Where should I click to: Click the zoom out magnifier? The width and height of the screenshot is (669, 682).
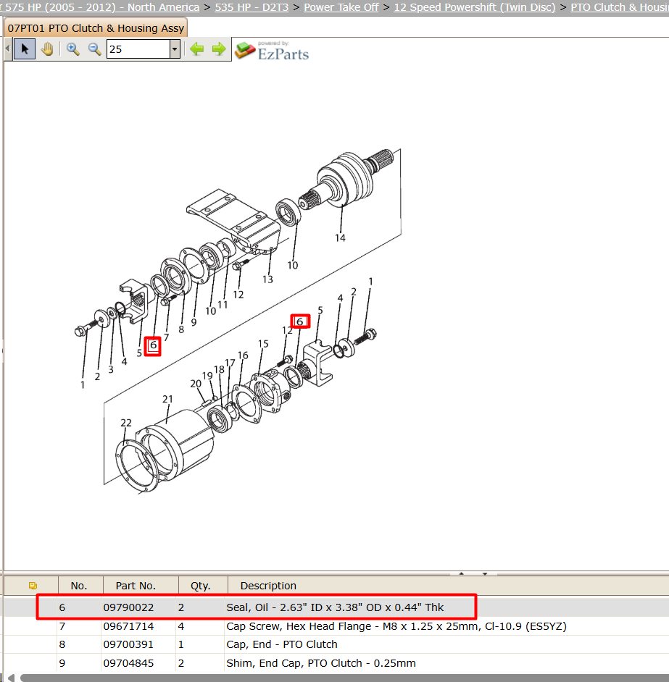coord(94,49)
